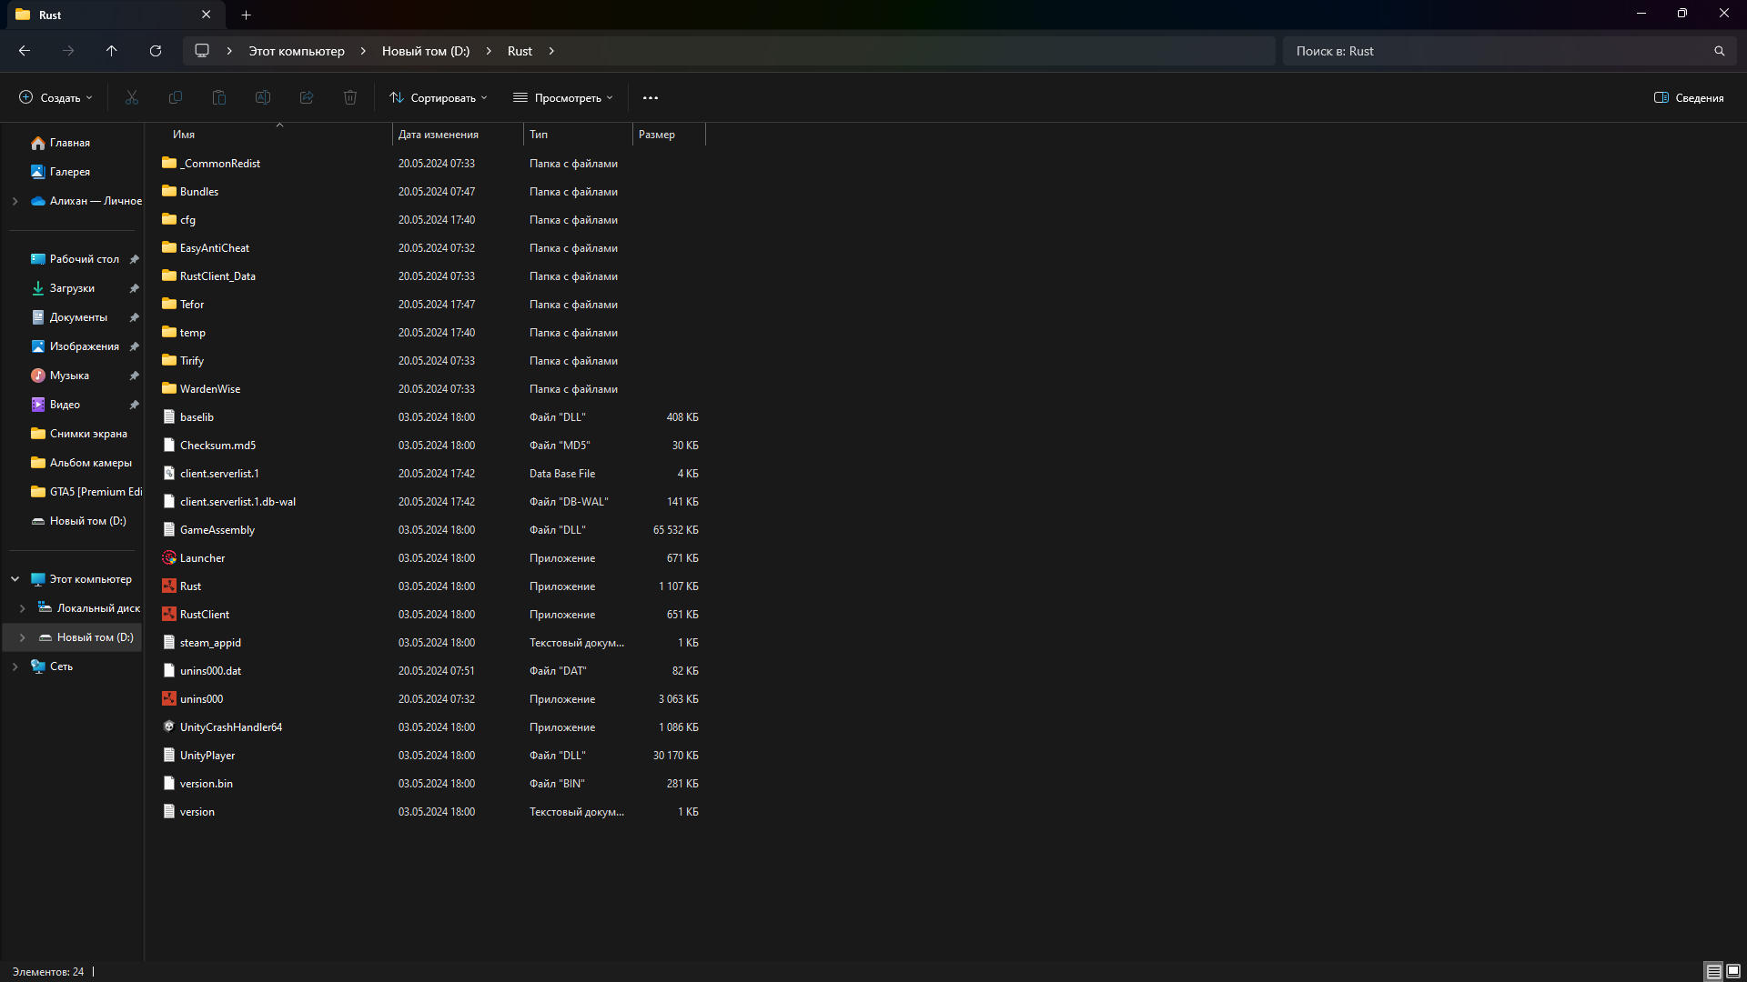
Task: Collapse the Этот компьютер tree node
Action: [x=15, y=579]
